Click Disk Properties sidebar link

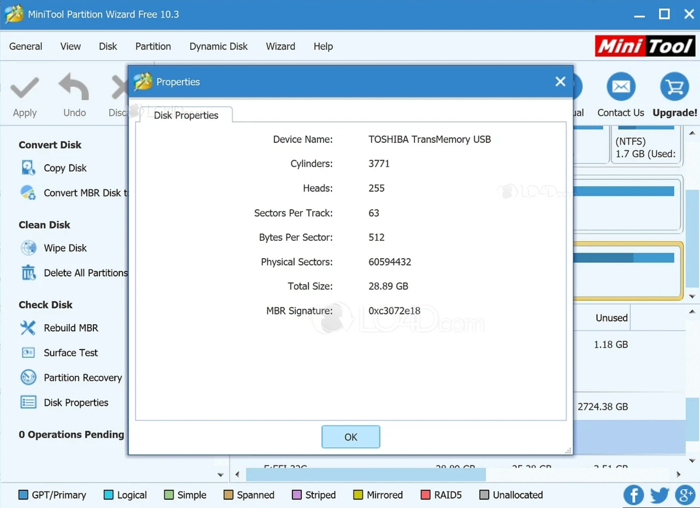[x=76, y=402]
